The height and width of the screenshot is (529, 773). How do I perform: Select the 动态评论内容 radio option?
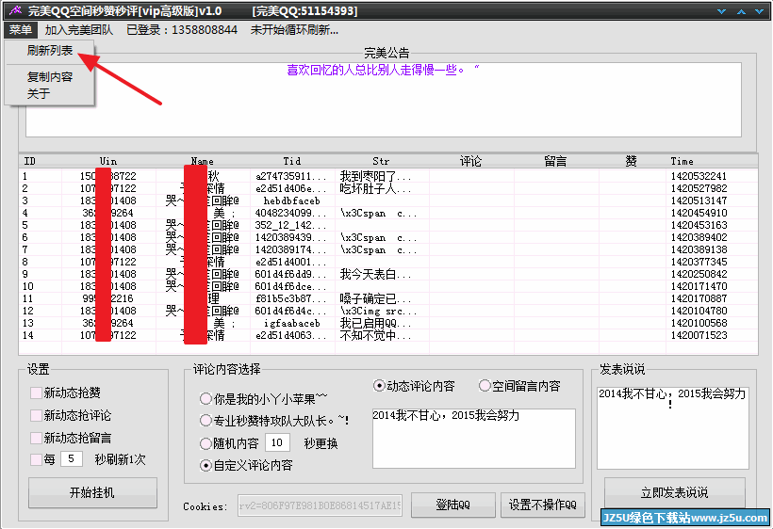point(379,386)
